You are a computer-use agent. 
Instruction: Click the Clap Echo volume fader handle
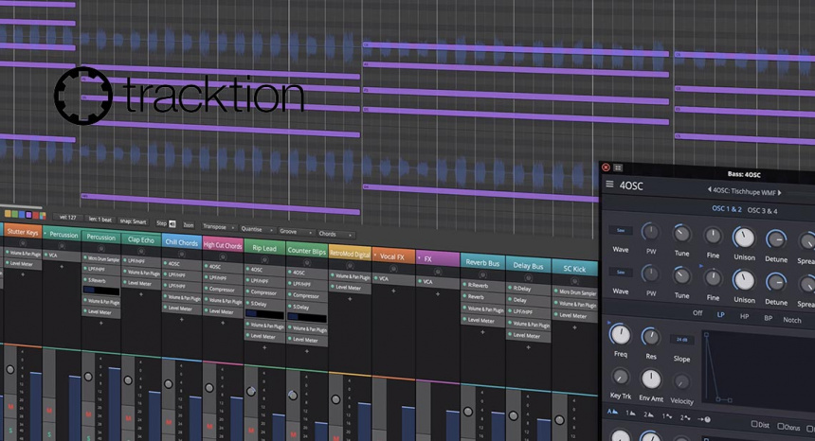(x=128, y=380)
